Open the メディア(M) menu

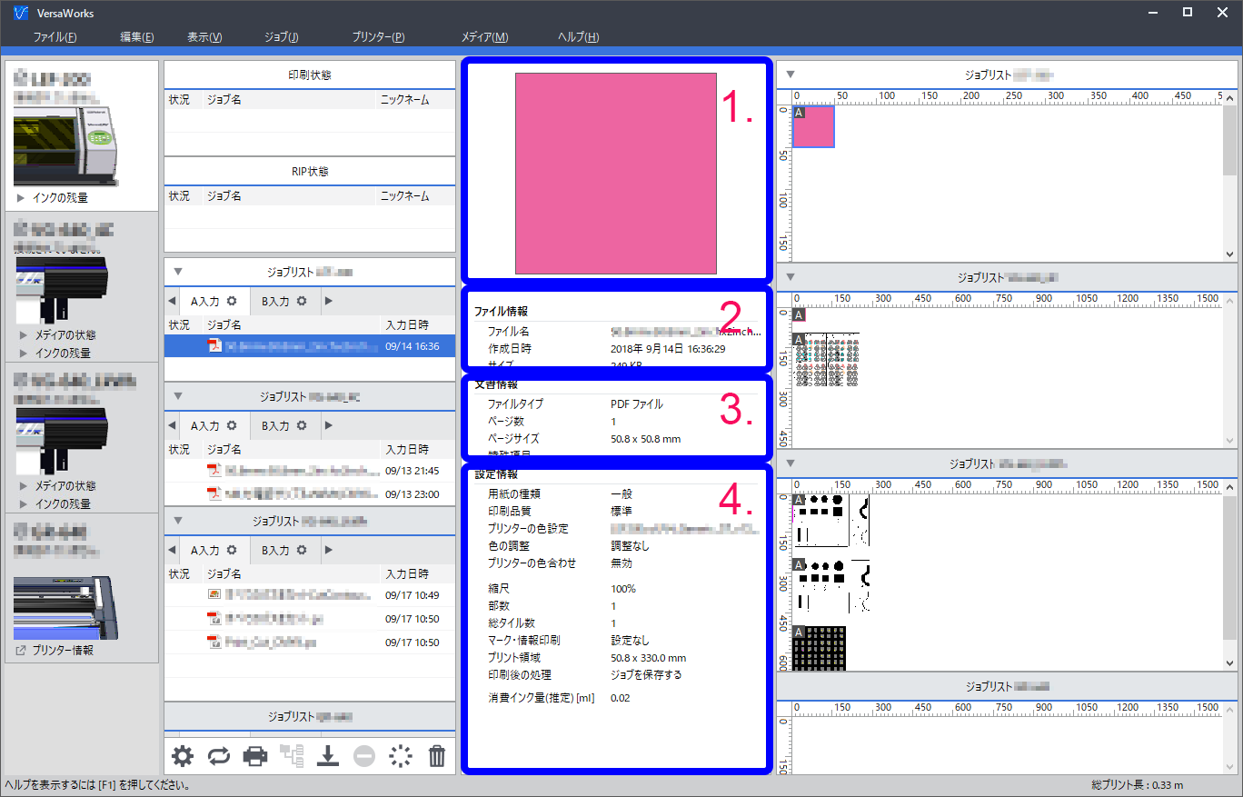click(x=485, y=37)
